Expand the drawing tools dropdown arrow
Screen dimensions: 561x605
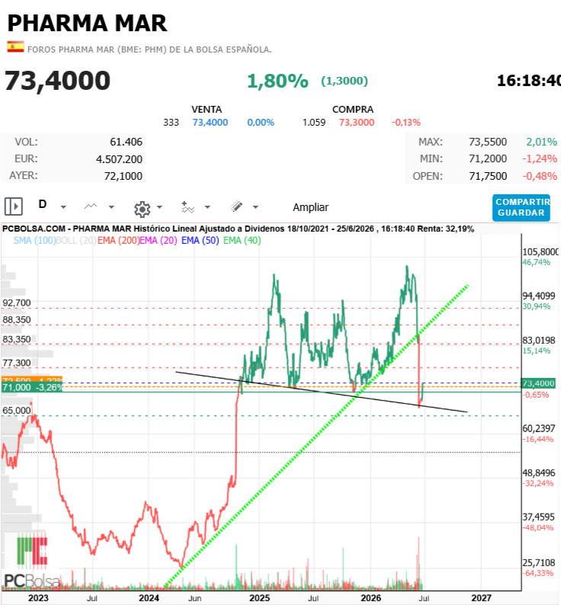(x=255, y=207)
